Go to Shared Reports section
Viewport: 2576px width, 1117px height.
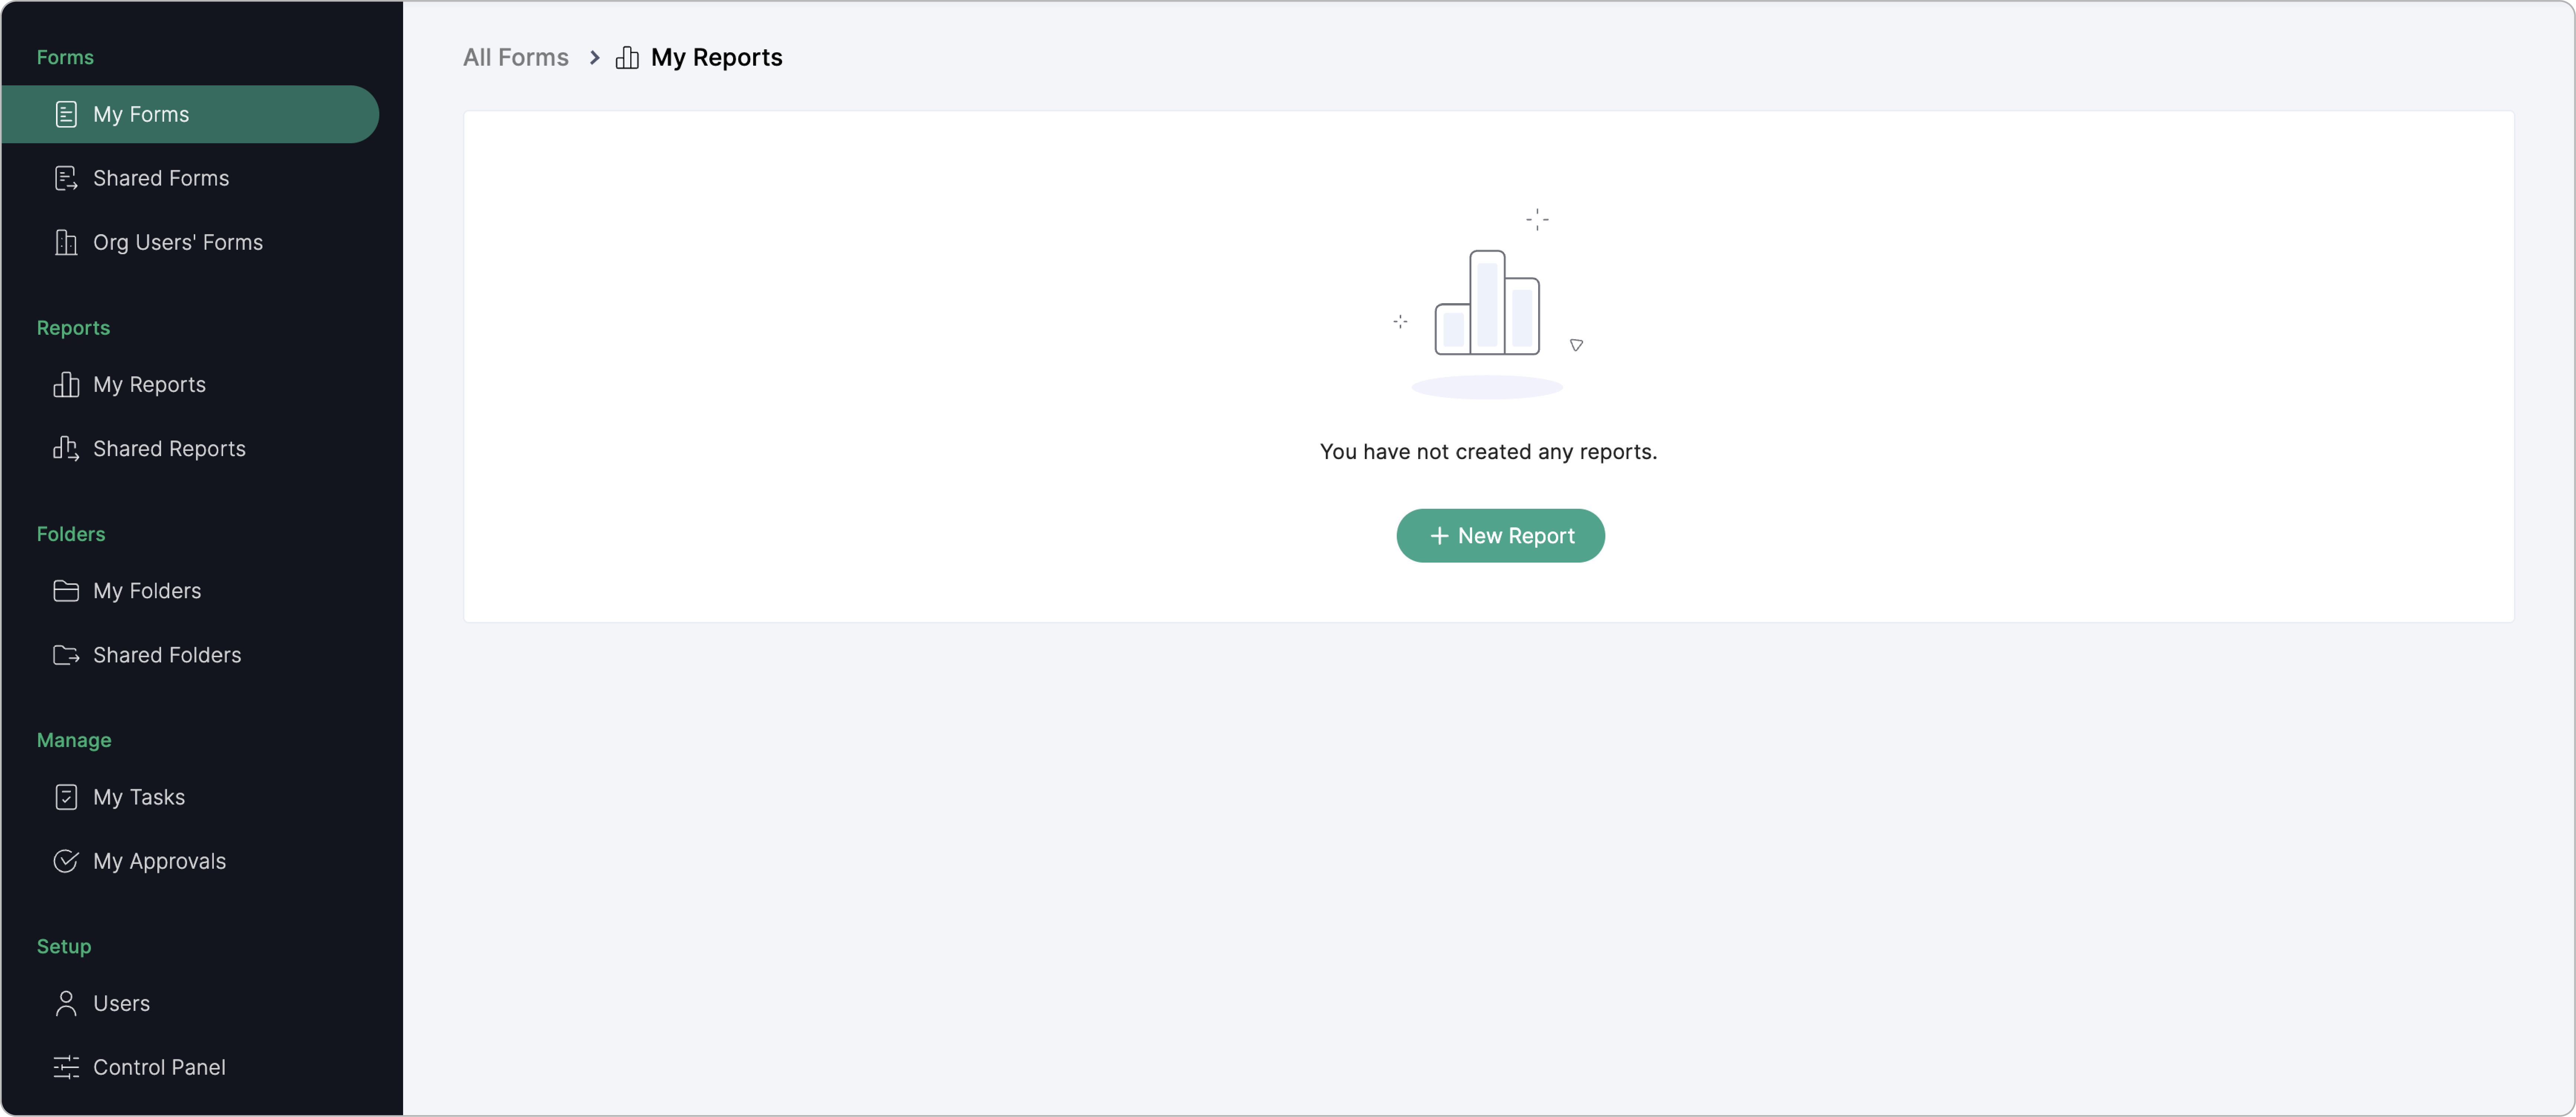169,449
